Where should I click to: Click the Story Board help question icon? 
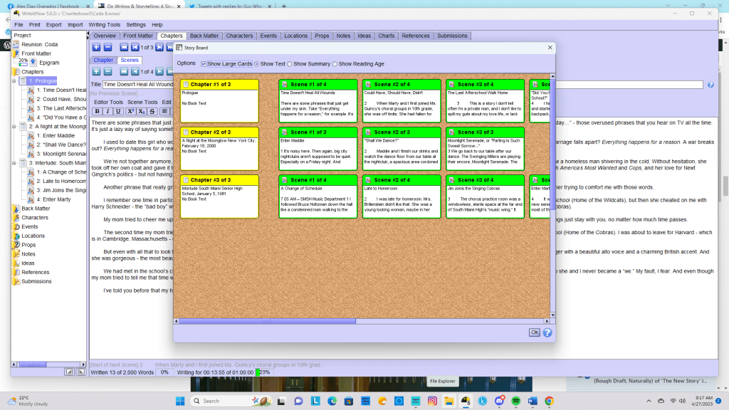click(x=547, y=332)
